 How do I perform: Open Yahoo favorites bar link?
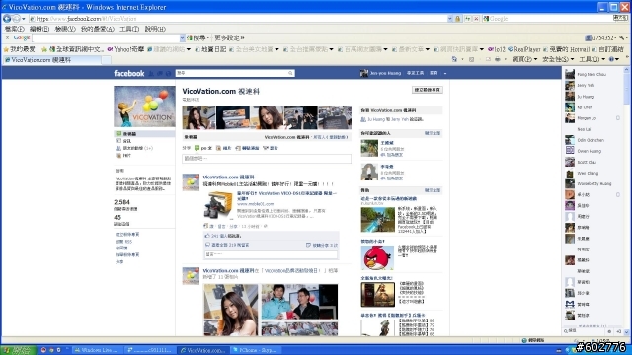pyautogui.click(x=125, y=49)
